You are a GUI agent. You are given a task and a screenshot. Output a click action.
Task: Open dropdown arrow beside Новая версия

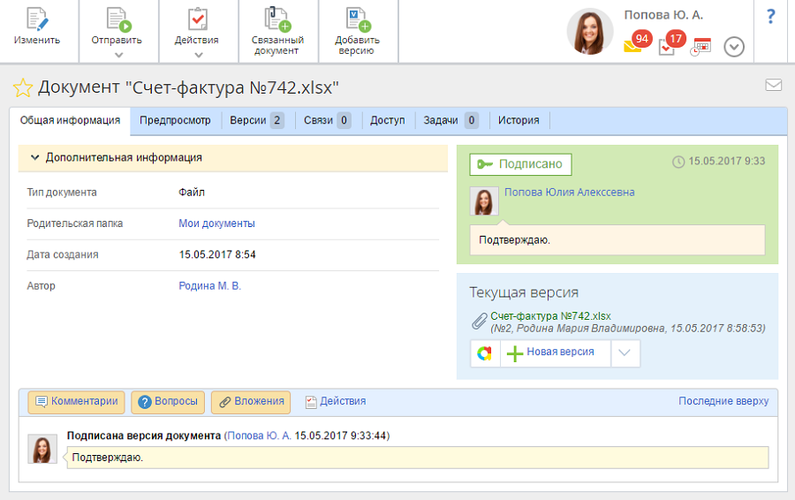pos(625,353)
